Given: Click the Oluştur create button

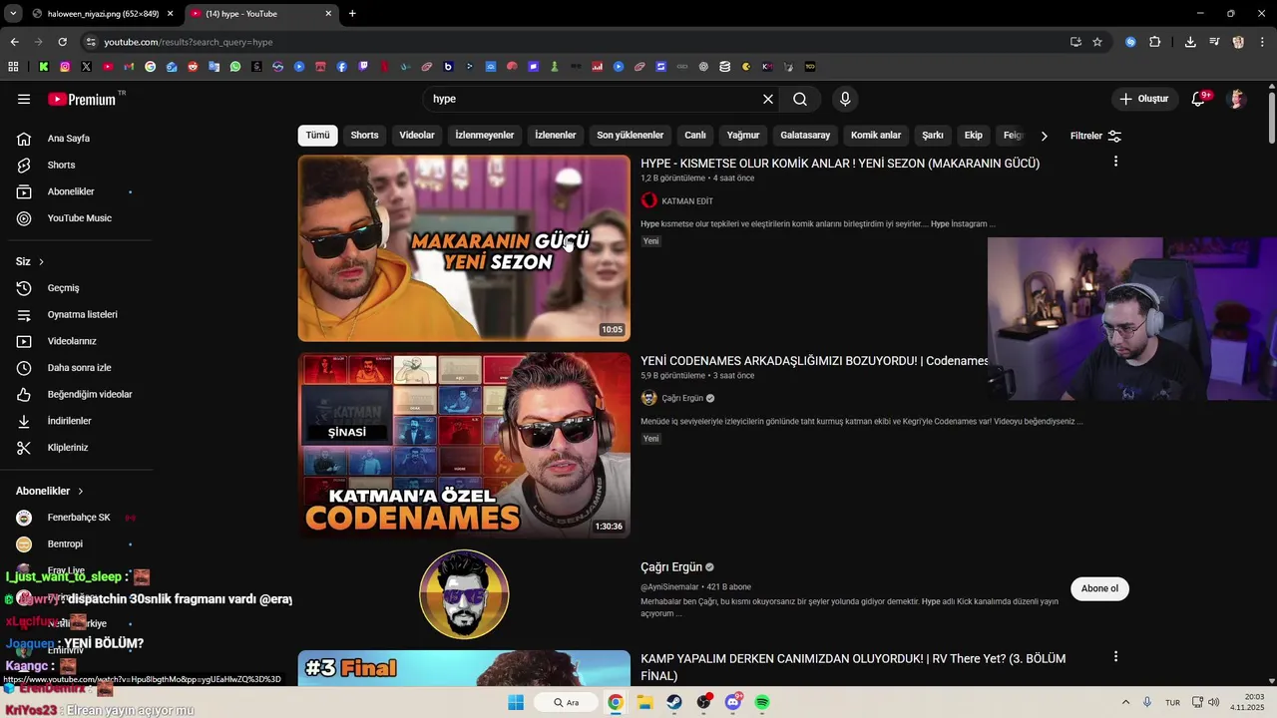Looking at the screenshot, I should 1143,99.
